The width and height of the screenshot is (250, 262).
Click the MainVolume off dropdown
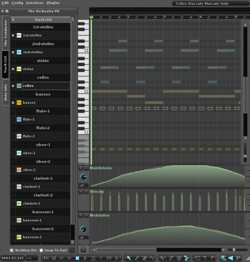click(x=83, y=185)
